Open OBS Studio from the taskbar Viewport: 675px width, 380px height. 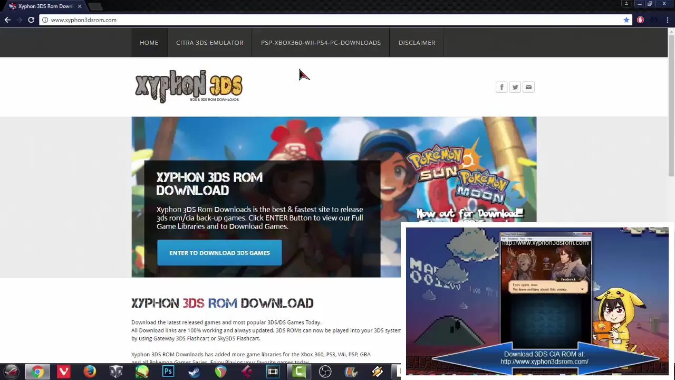325,372
